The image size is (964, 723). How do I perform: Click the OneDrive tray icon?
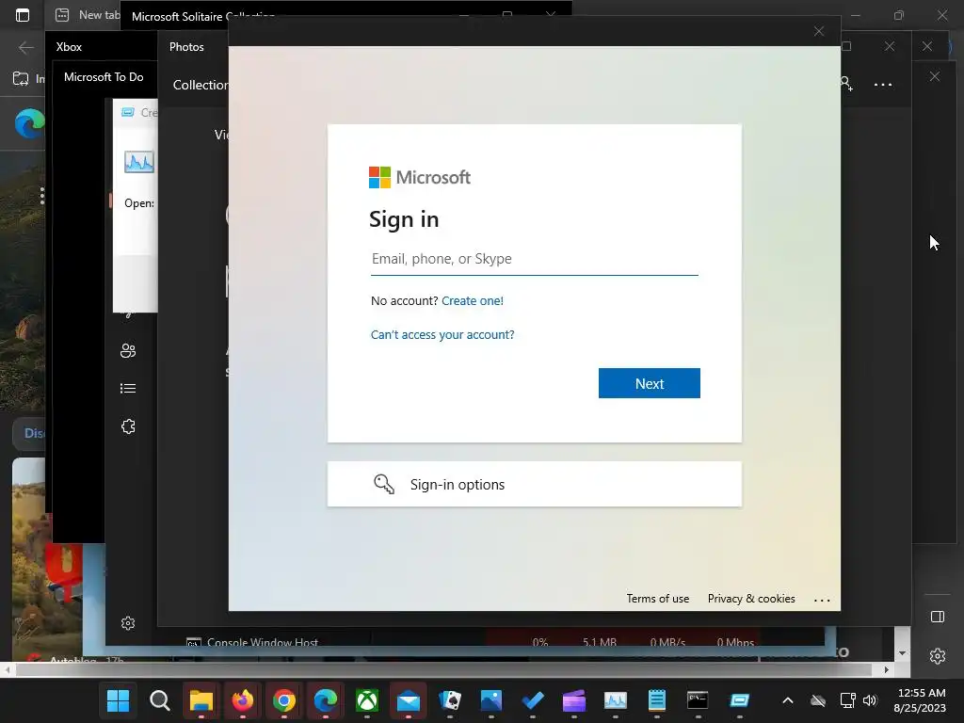pyautogui.click(x=818, y=700)
